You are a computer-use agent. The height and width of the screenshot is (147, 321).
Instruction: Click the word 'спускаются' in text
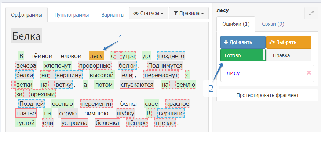[x=137, y=85]
